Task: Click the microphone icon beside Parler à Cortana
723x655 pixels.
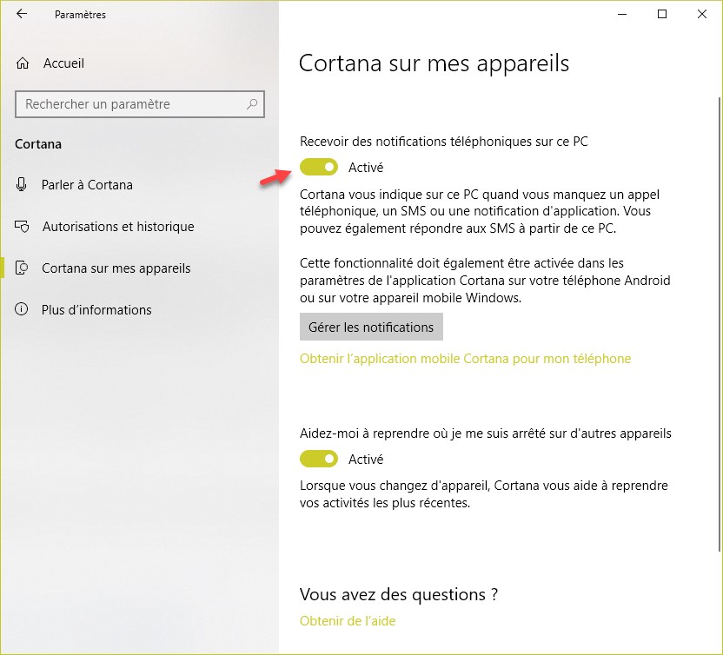Action: [x=21, y=184]
